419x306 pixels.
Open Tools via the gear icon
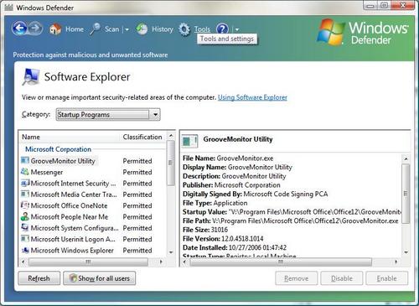tap(184, 29)
